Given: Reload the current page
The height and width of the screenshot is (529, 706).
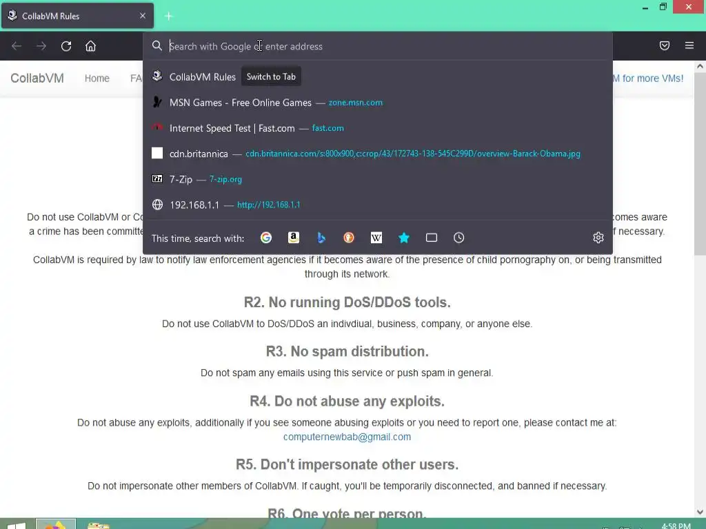Looking at the screenshot, I should (66, 46).
